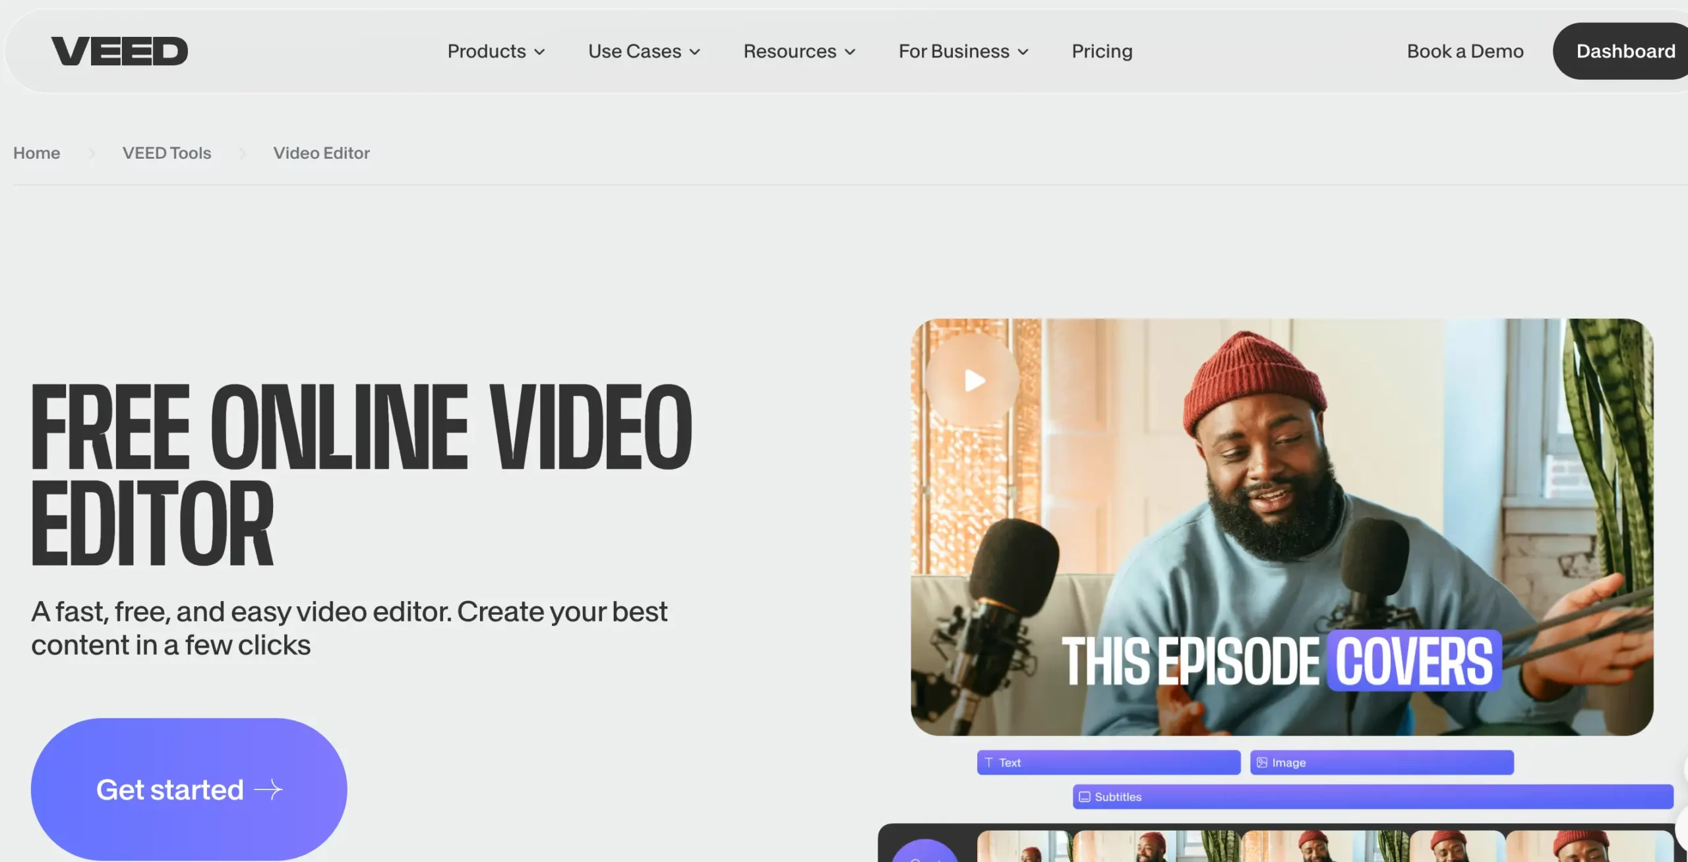
Task: Click the VEED logo
Action: pyautogui.click(x=119, y=51)
